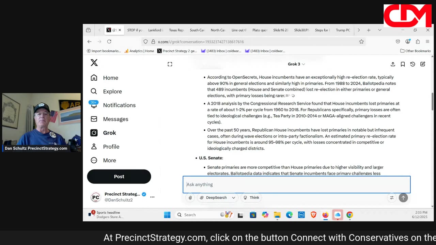Image resolution: width=436 pixels, height=245 pixels.
Task: Open Firefox hamburger menu
Action: [427, 42]
